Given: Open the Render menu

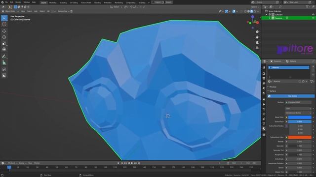Looking at the screenshot, I should coord(18,2).
